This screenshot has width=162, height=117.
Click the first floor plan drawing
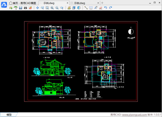click(52, 40)
